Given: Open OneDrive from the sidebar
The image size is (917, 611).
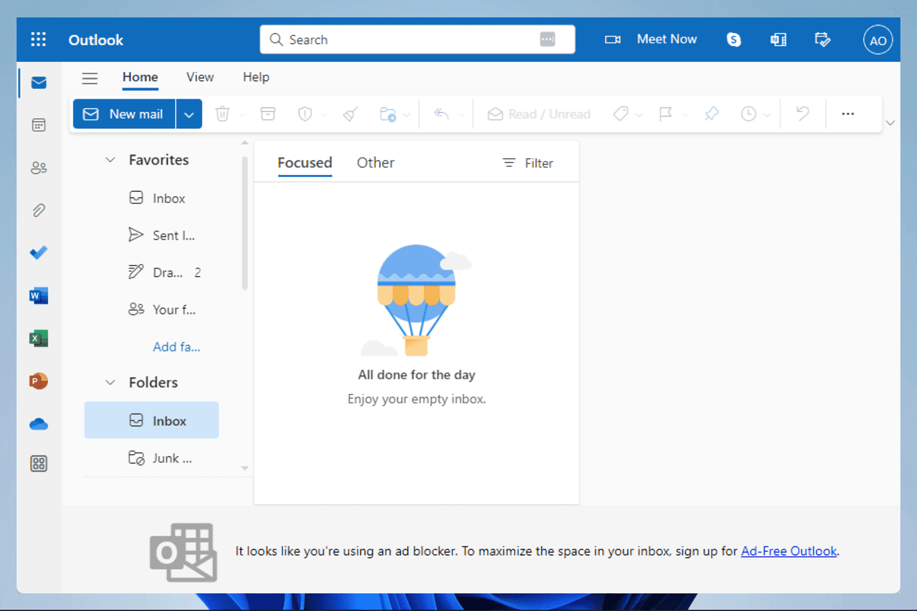Looking at the screenshot, I should (x=38, y=424).
